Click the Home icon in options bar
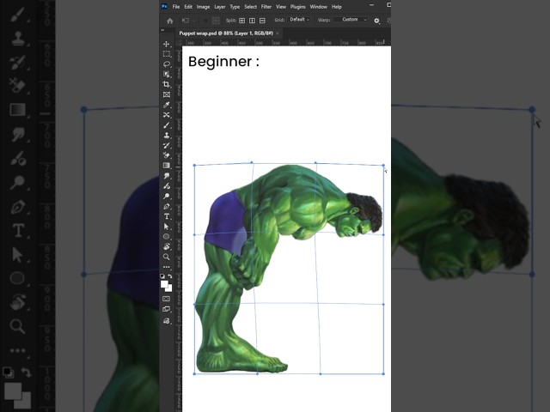550x412 pixels. 170,21
